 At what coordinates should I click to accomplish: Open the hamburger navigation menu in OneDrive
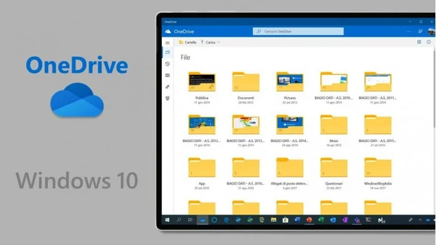point(168,43)
